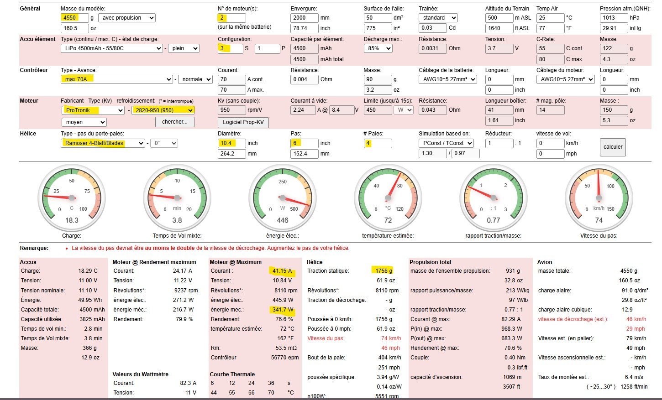This screenshot has height=400, width=662.
Task: Expand the 85% max discharge dropdown
Action: click(378, 48)
